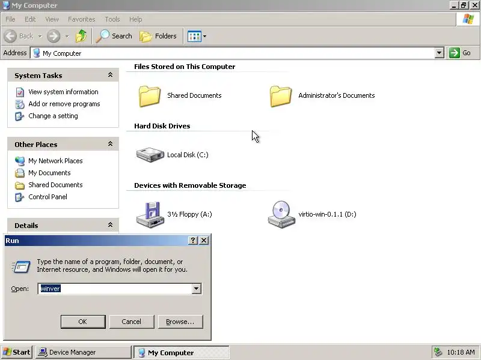
Task: Click the green Go arrow button
Action: pyautogui.click(x=455, y=53)
